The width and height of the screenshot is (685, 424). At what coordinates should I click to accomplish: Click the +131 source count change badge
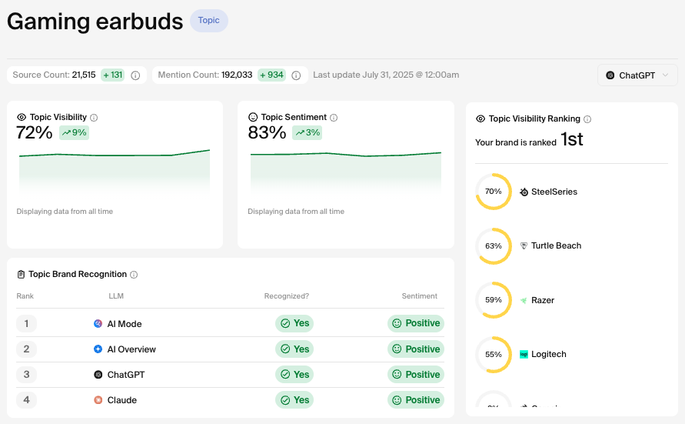[x=113, y=75]
